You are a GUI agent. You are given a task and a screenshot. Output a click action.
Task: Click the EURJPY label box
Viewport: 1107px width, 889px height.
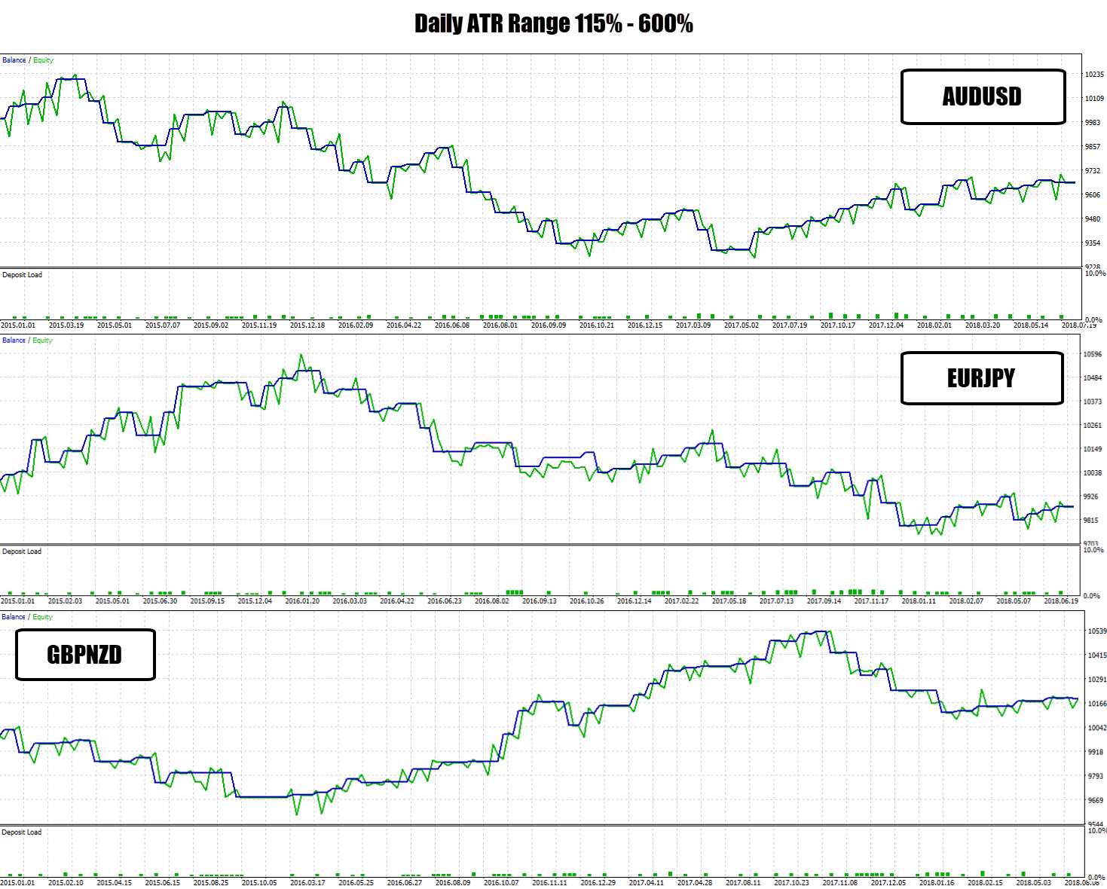point(982,377)
